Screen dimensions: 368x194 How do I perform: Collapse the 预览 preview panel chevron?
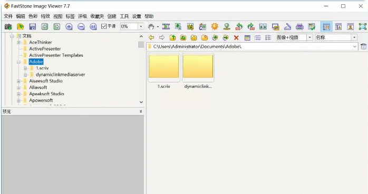(141, 111)
